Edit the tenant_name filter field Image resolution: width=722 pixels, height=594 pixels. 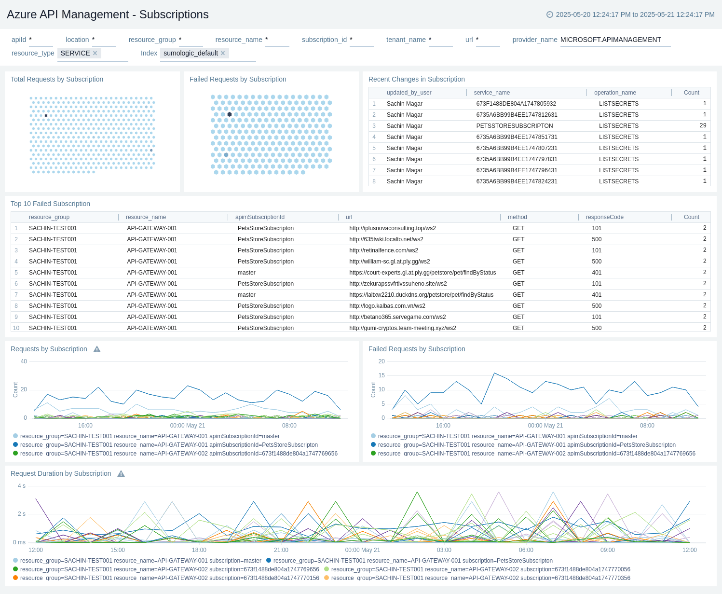coord(441,40)
